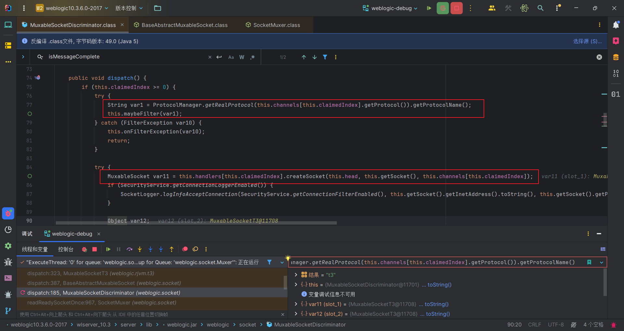Resume program in debugger toolbar
This screenshot has height=331, width=624.
point(108,249)
